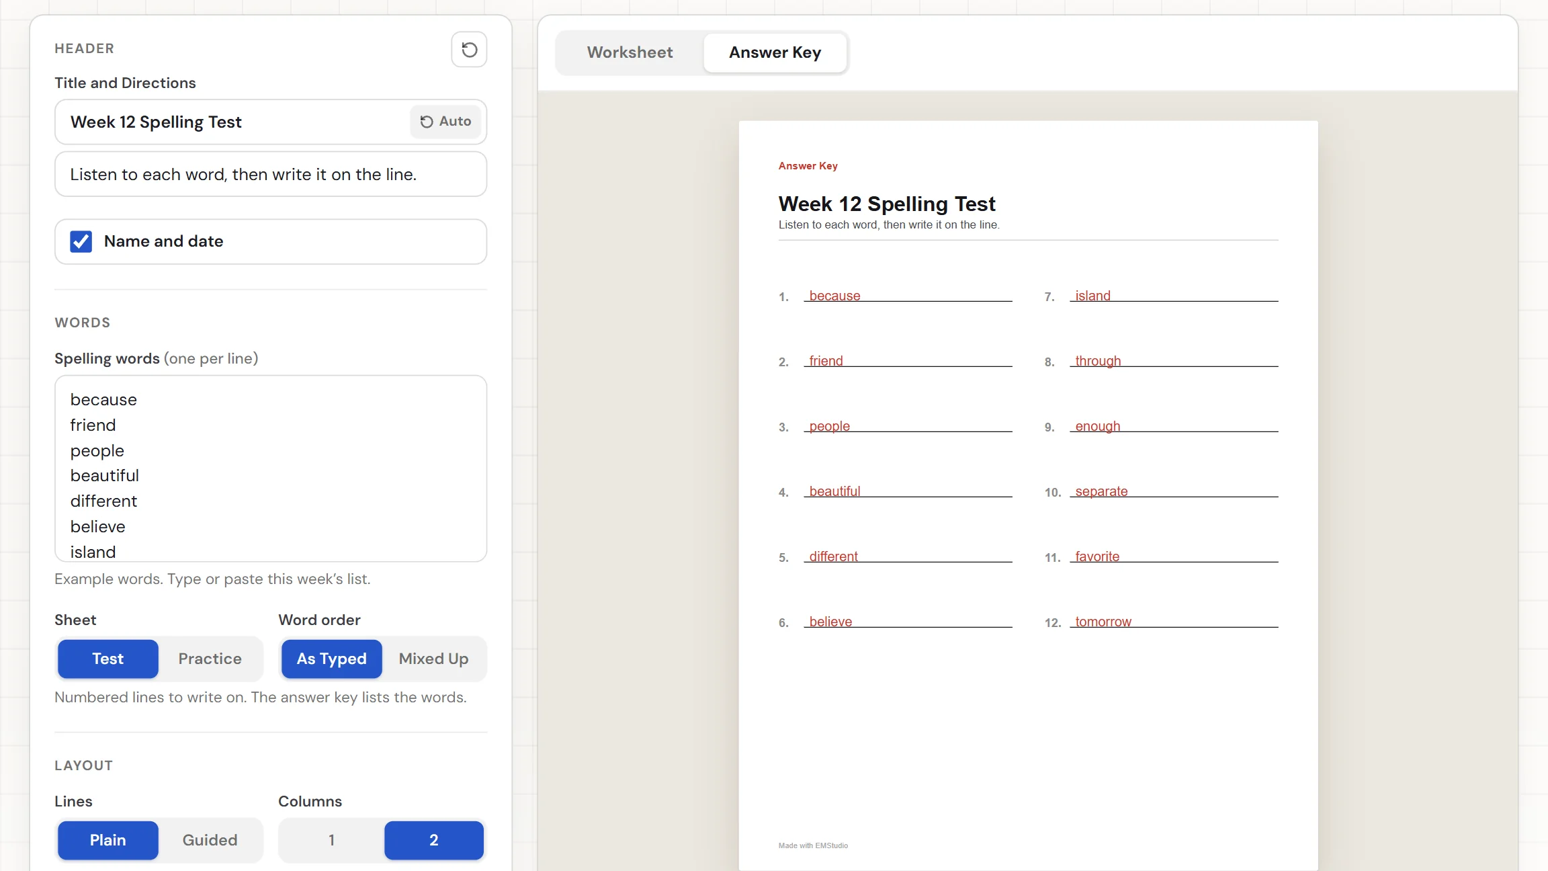Click answer 'tomorrow' on the answer key
Viewport: 1548px width, 871px height.
pos(1103,622)
